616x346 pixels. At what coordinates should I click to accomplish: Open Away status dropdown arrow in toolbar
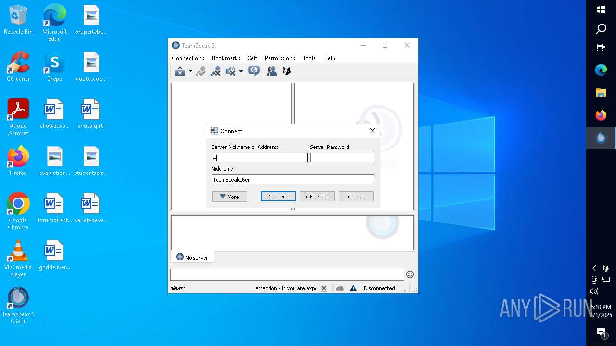[x=190, y=72]
